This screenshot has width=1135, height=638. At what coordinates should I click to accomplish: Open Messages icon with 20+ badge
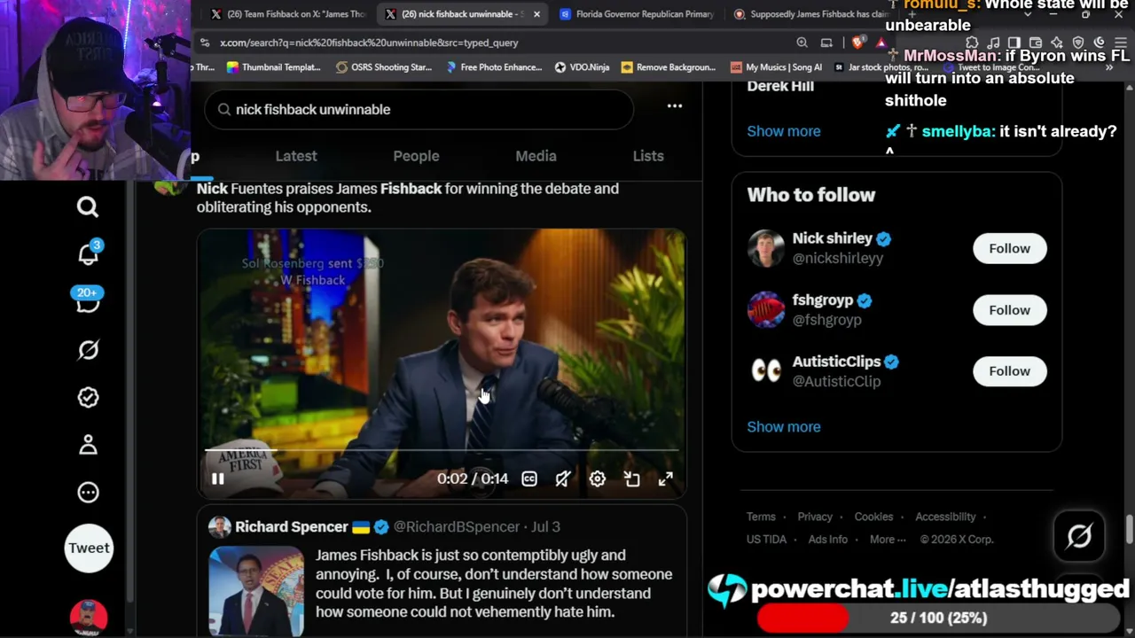coord(88,301)
